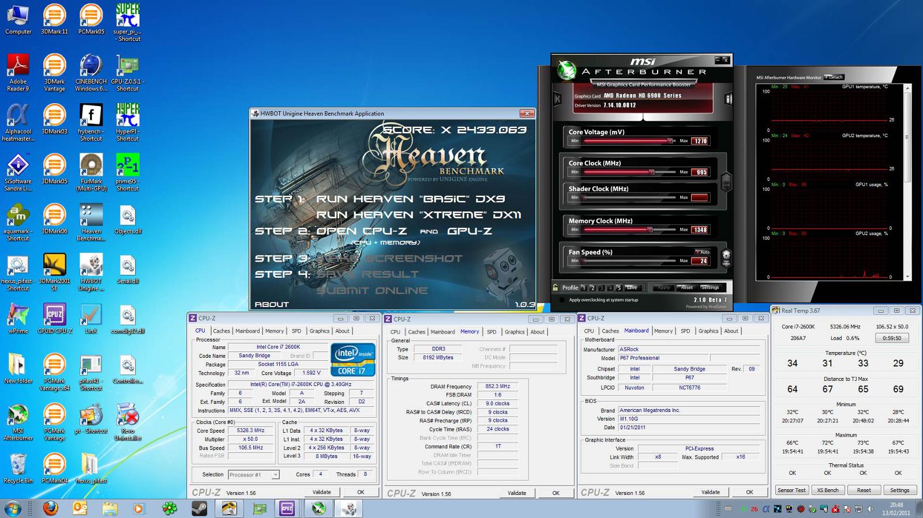The height and width of the screenshot is (518, 923).
Task: Open About tab in right CPU-Z window
Action: [x=731, y=331]
